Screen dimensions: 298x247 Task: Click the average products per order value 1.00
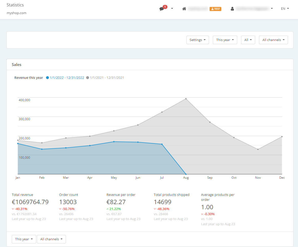[207, 207]
